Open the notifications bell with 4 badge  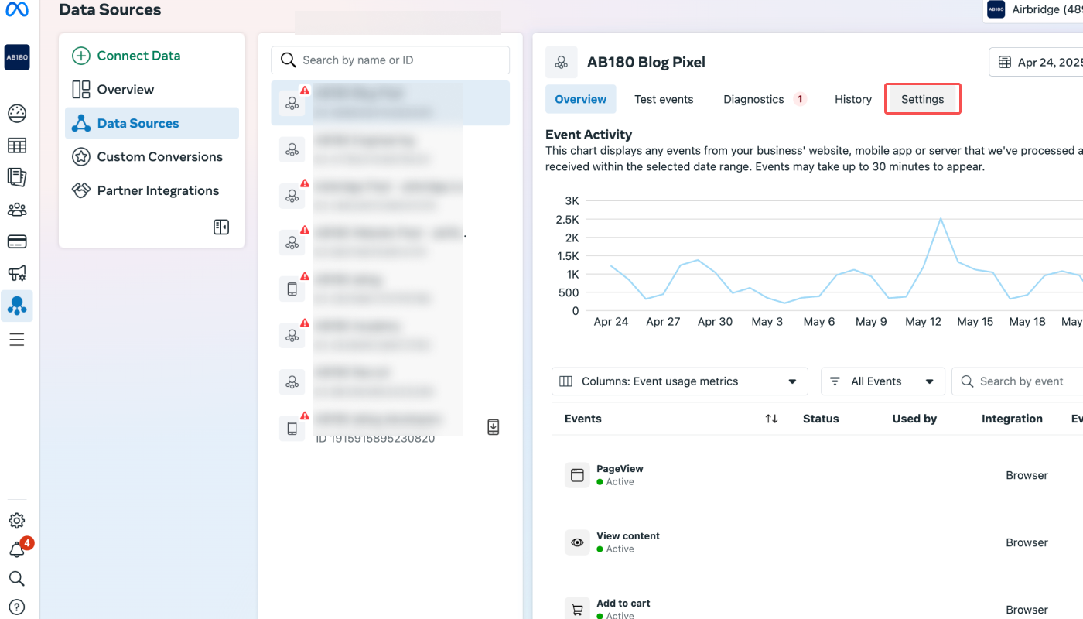click(19, 549)
